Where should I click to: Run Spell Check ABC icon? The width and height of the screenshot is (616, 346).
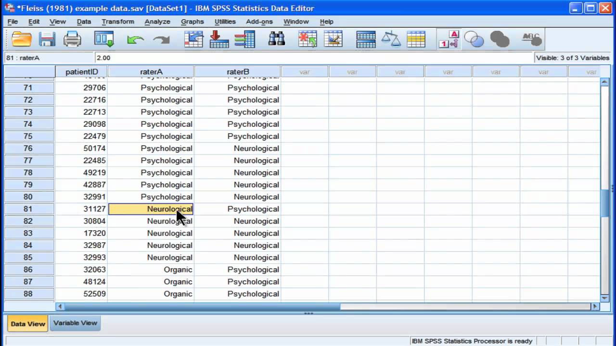(532, 39)
